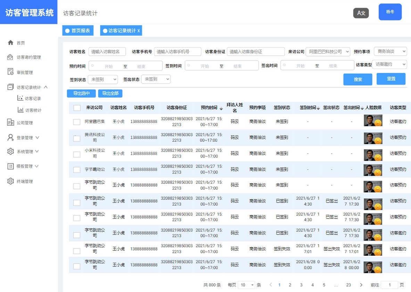Click the language translate icon
Viewport: 411px width, 292px height.
point(361,13)
